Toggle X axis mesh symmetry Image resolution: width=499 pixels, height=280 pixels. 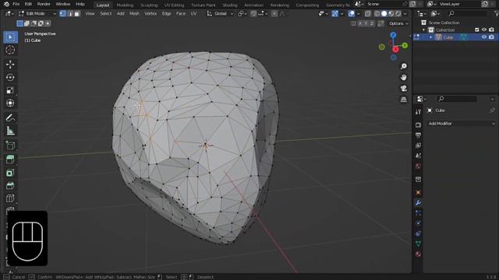(x=360, y=23)
